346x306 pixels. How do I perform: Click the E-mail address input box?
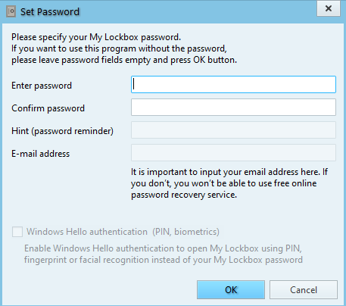pos(233,153)
